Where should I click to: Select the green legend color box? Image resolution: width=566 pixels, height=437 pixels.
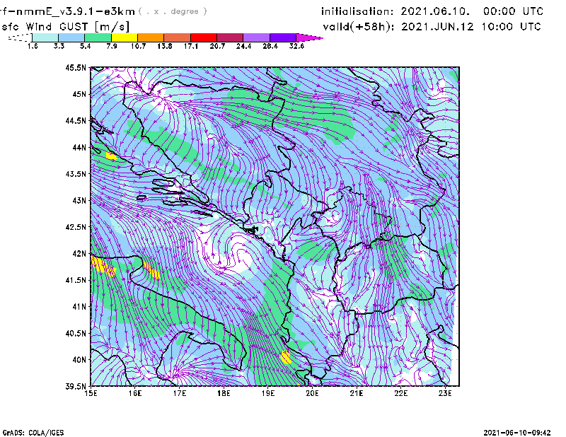pos(98,37)
